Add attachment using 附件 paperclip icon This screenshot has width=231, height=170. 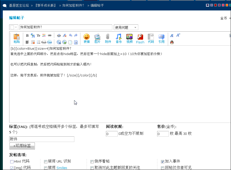pos(108,38)
